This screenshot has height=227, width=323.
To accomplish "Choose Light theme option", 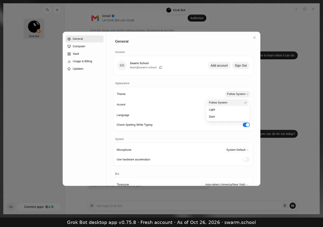I will (x=228, y=110).
